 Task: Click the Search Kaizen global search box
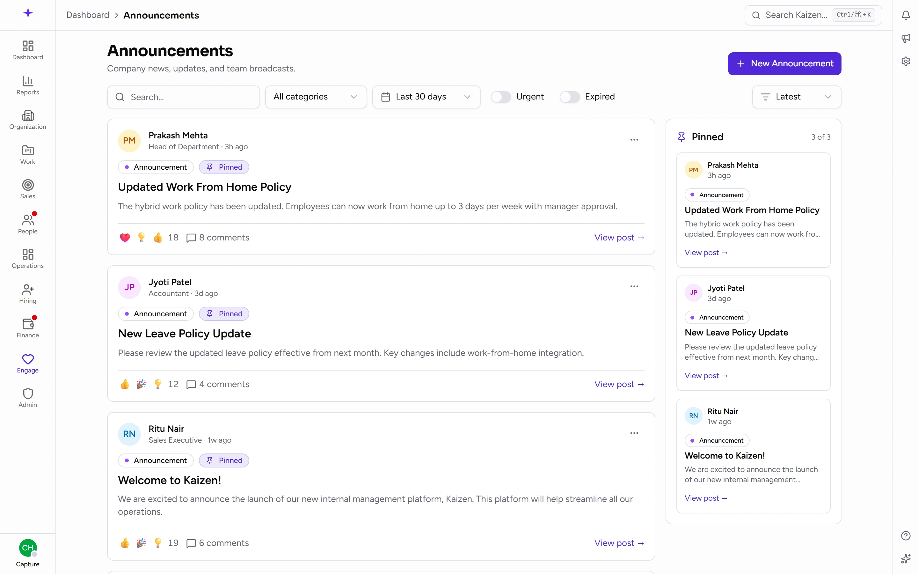tap(813, 15)
